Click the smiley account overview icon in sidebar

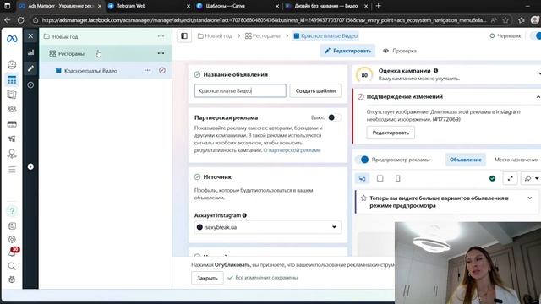point(12,65)
